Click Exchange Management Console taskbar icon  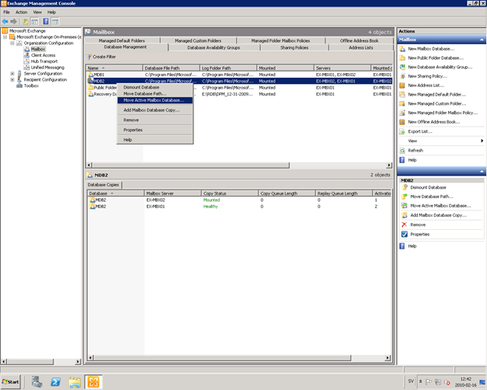tap(93, 382)
